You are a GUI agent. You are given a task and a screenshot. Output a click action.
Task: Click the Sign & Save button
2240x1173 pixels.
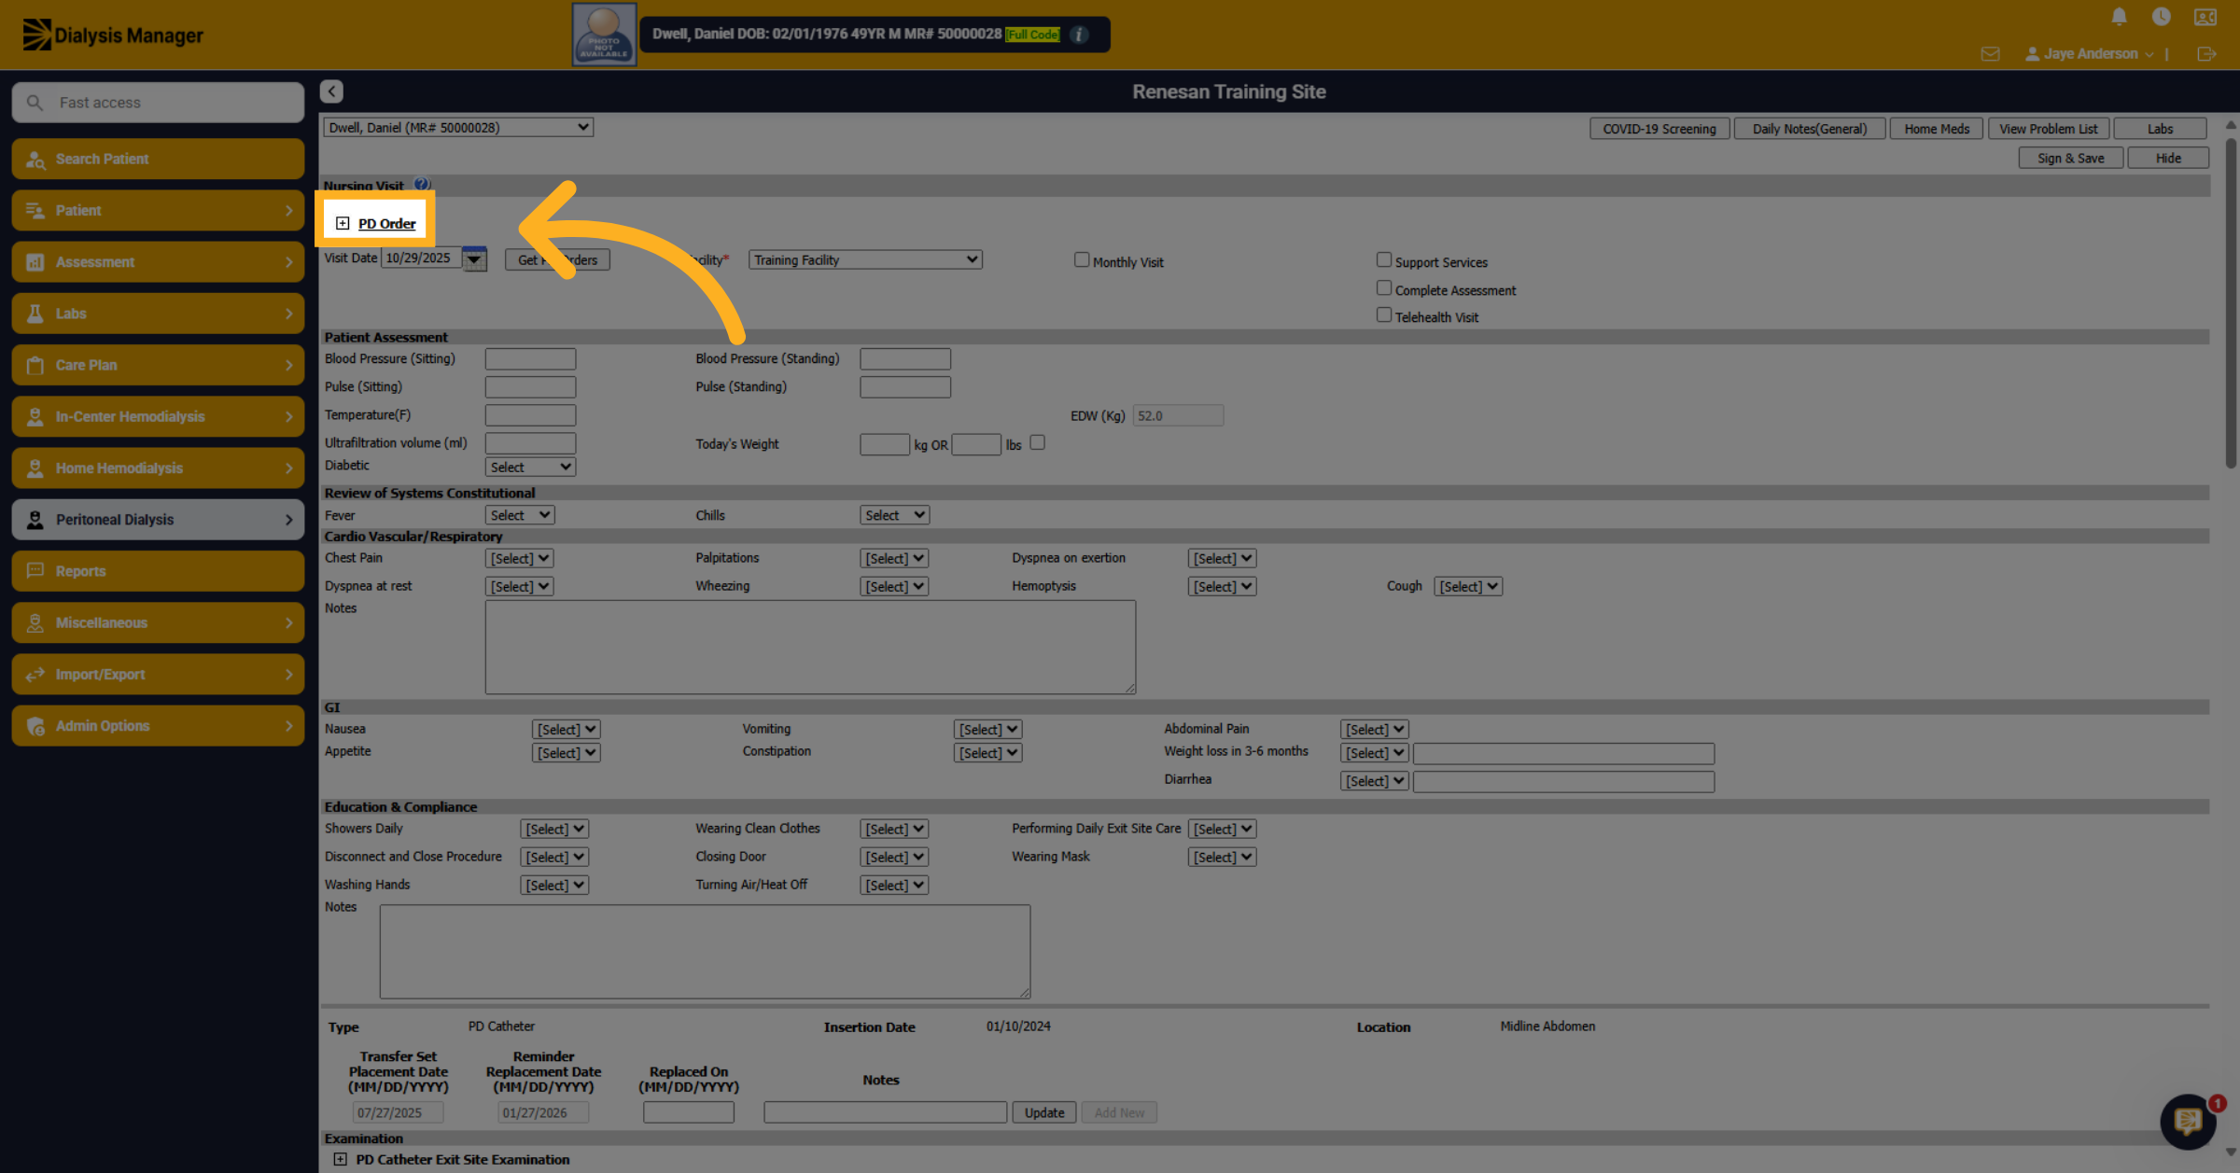2070,158
